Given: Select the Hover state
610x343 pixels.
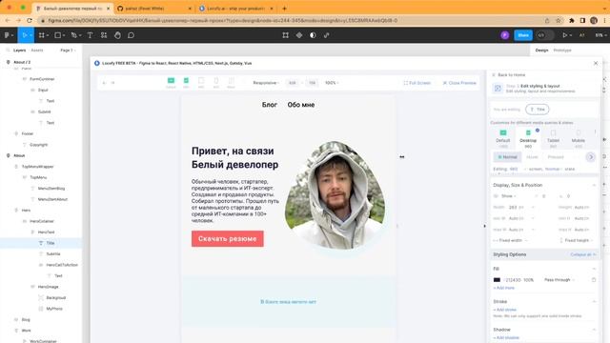Looking at the screenshot, I should (532, 157).
